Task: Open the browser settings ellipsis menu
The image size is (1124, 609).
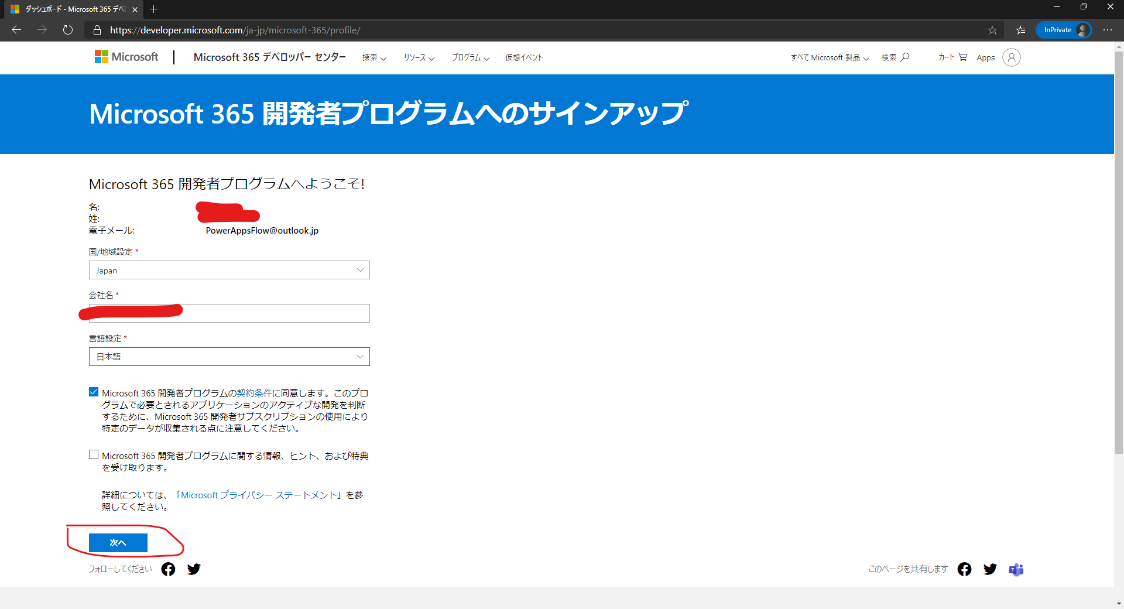Action: click(1108, 30)
